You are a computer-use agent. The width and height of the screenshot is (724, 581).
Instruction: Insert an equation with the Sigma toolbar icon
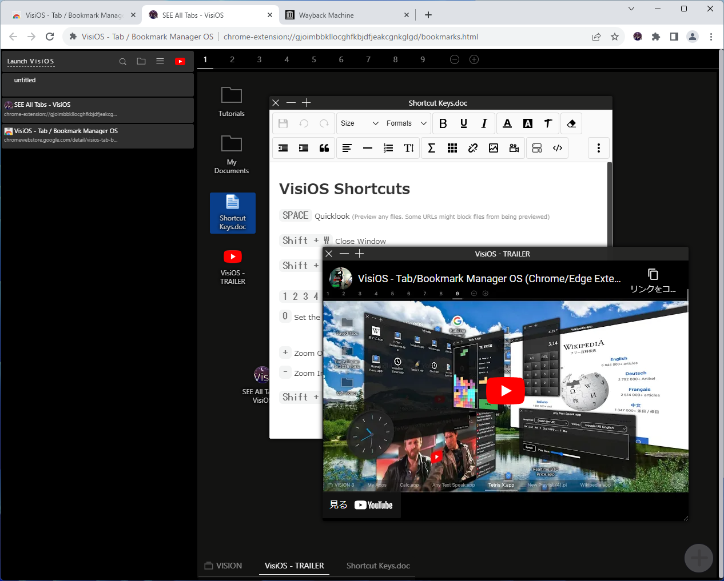click(x=432, y=148)
